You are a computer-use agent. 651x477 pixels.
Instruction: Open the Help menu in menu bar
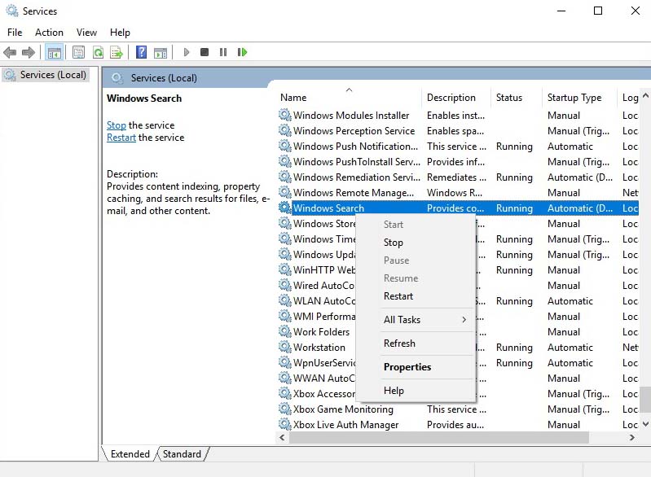click(120, 33)
